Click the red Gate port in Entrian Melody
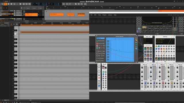Viewport: 184px width, 103px height. [x=97, y=43]
